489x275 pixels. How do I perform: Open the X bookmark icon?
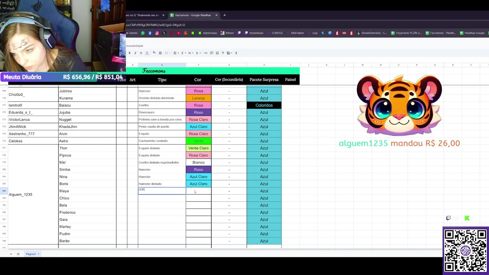coord(164,33)
